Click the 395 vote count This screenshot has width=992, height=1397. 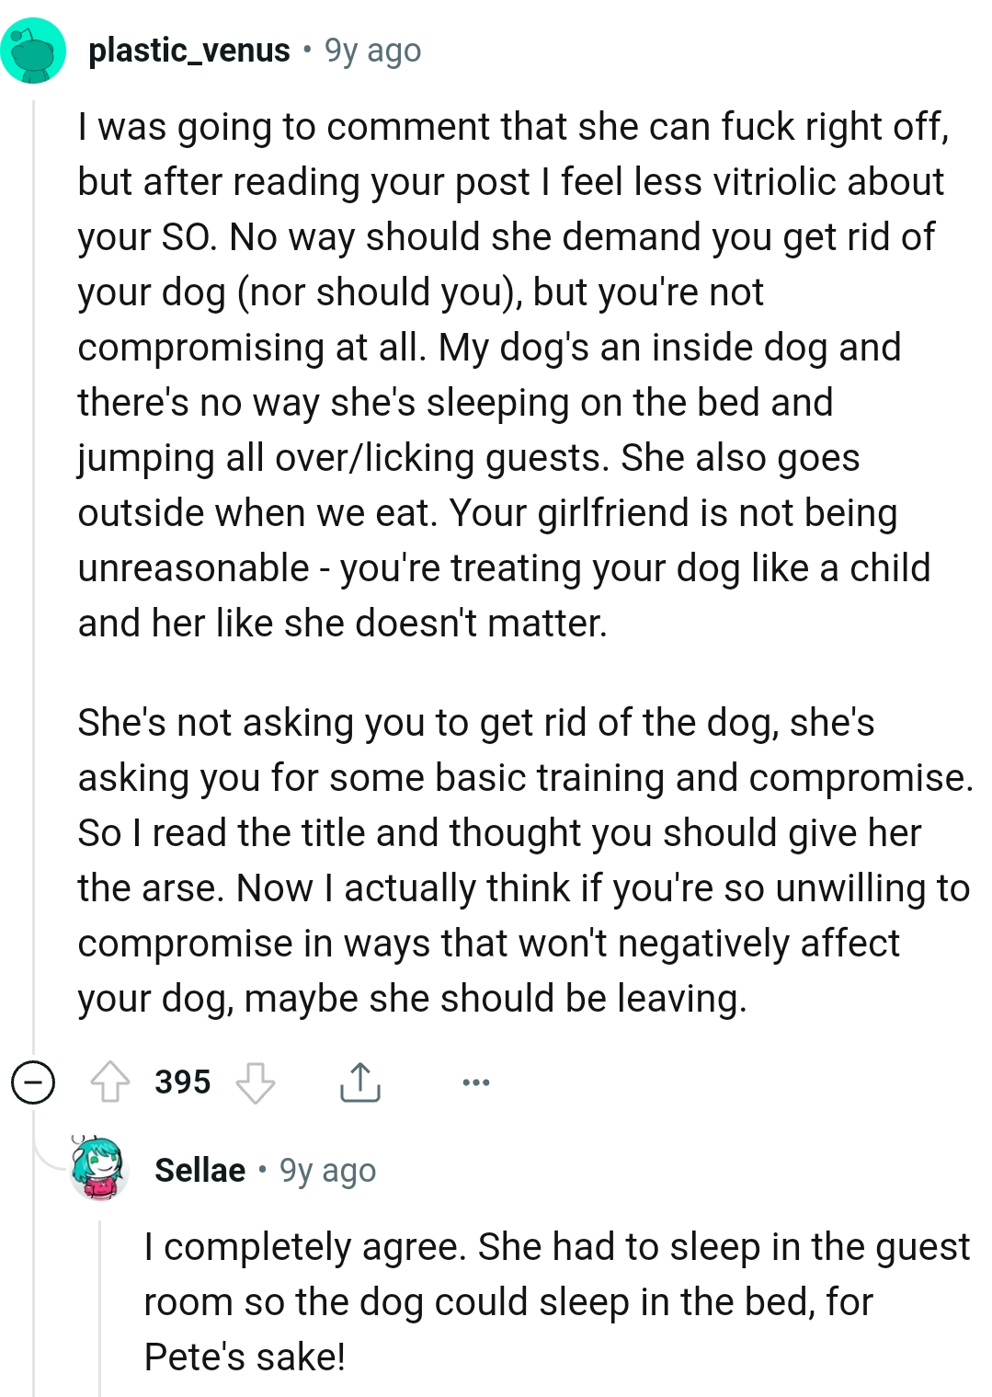(182, 1082)
